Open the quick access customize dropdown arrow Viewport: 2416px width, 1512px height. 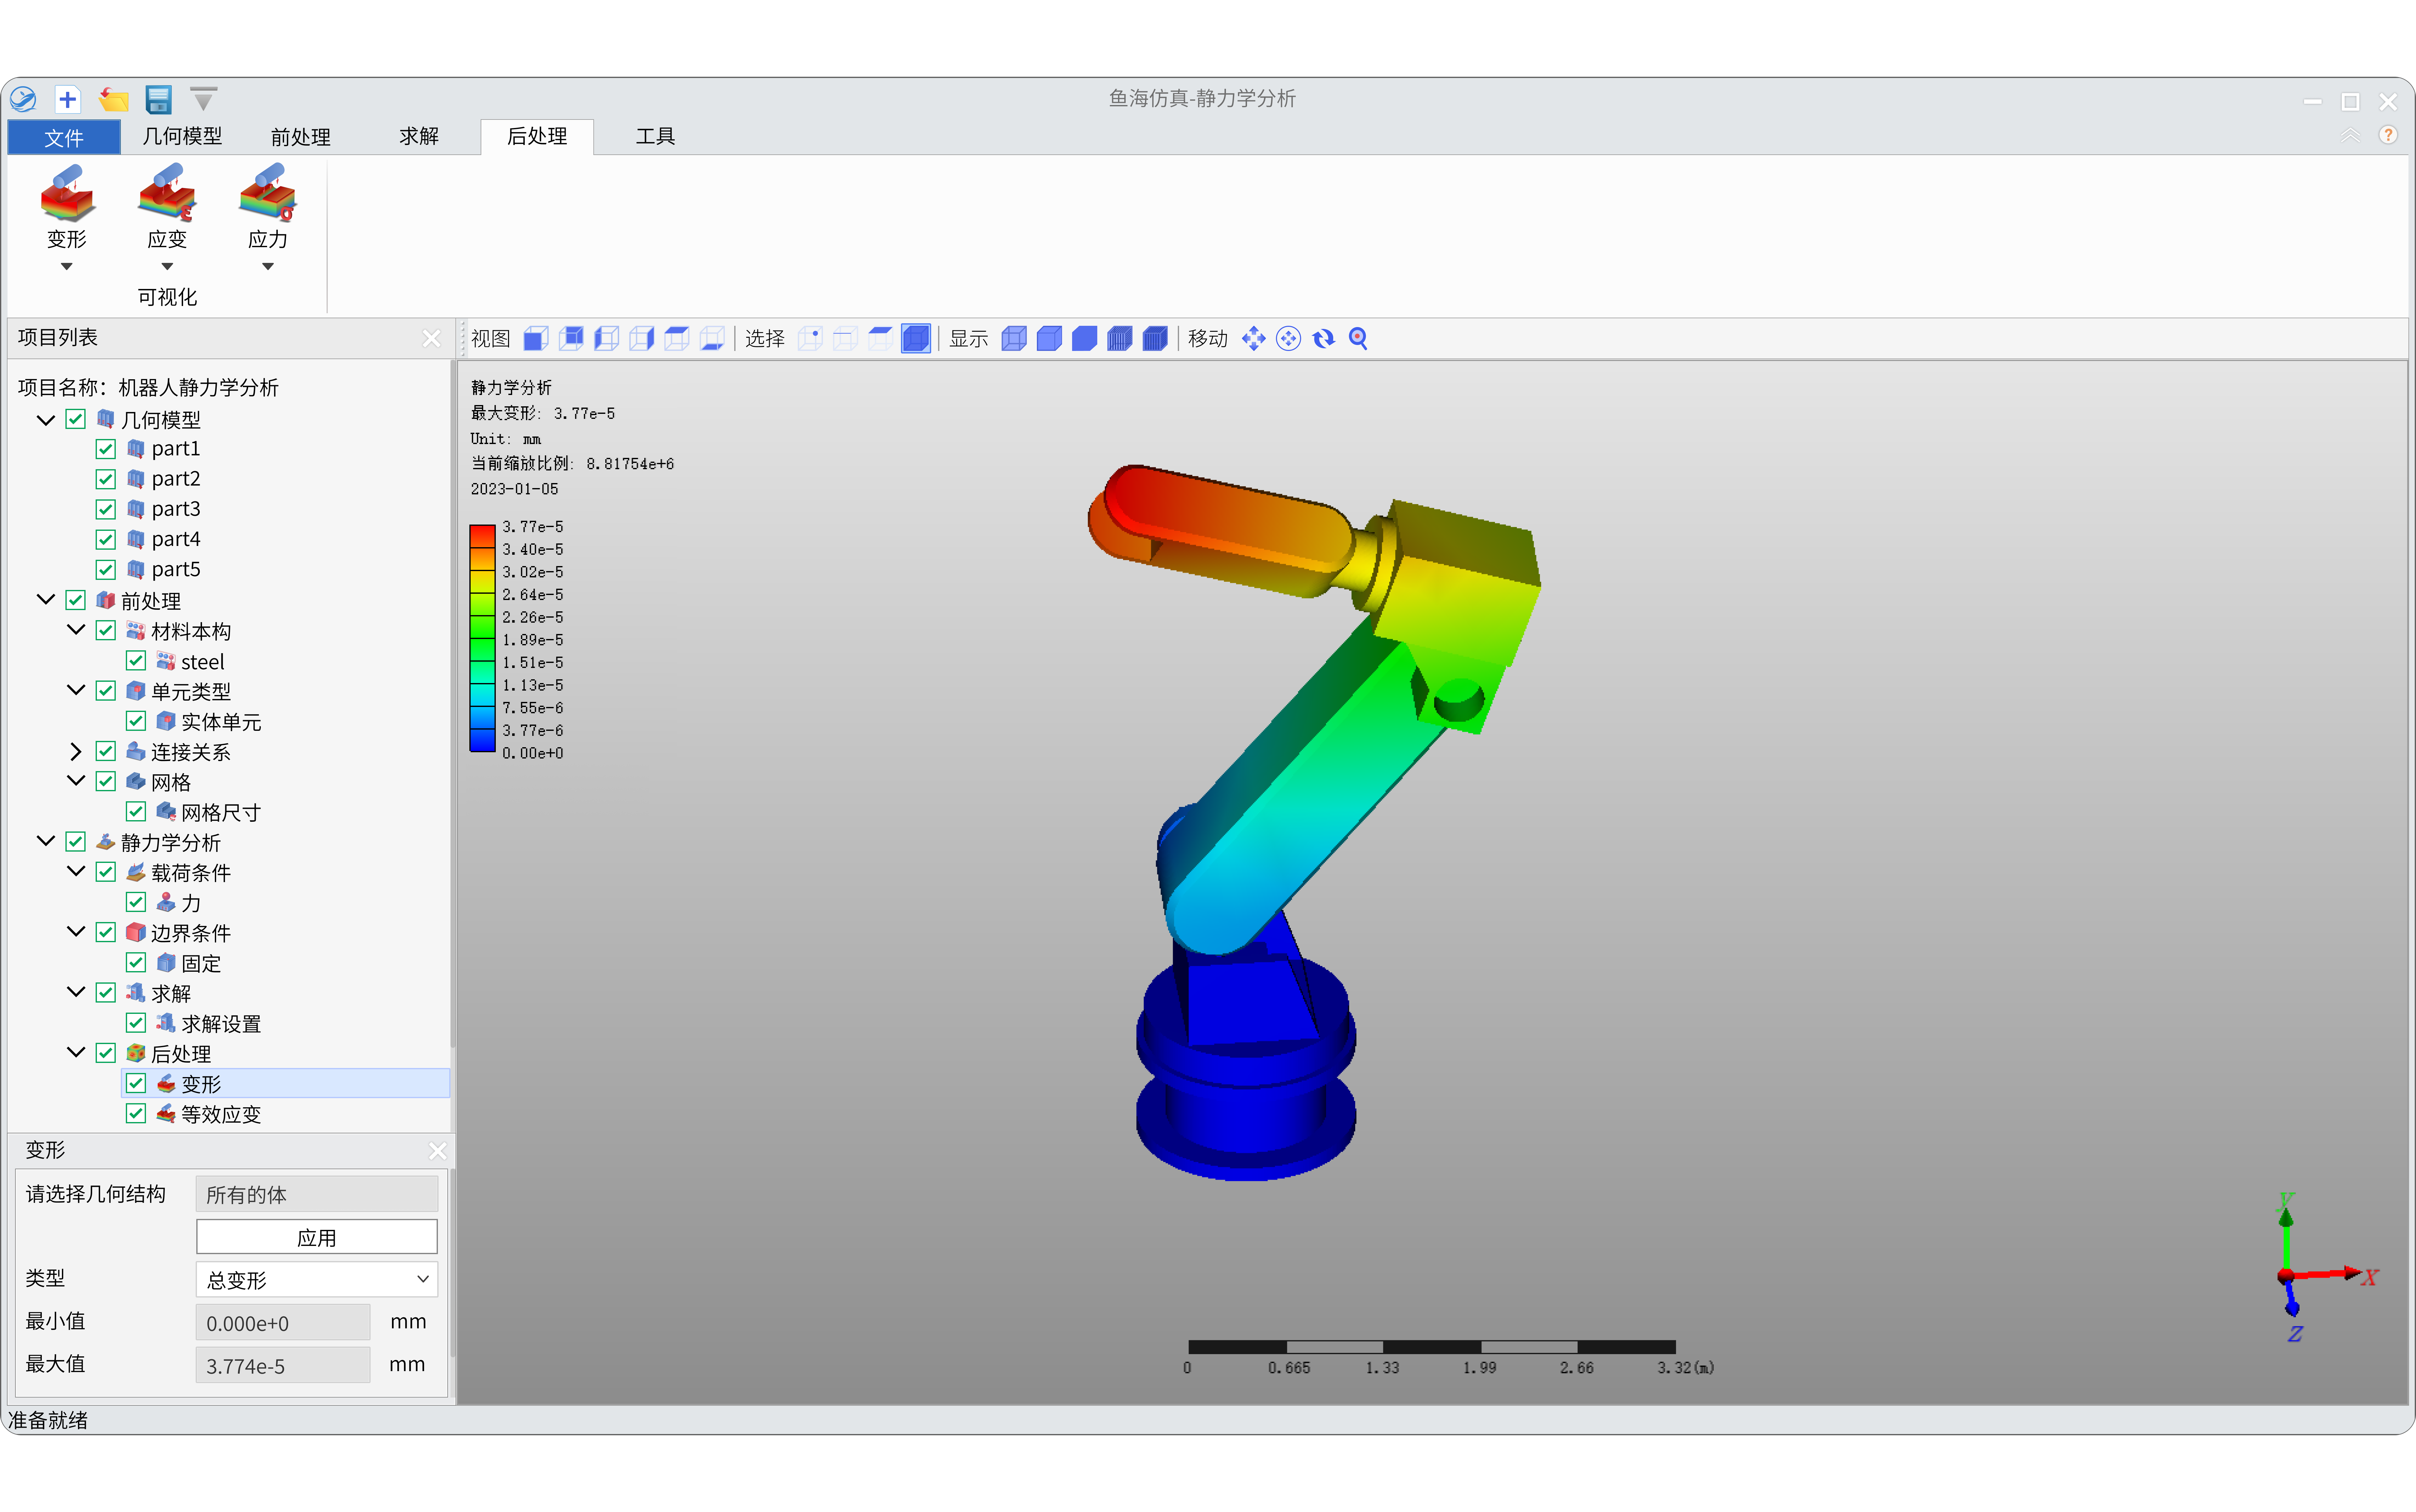[203, 99]
